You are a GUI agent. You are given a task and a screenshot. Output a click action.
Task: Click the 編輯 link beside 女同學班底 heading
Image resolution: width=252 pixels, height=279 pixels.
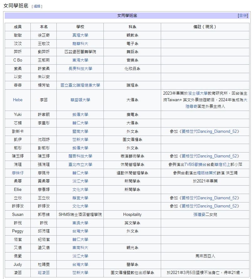[x=37, y=6]
